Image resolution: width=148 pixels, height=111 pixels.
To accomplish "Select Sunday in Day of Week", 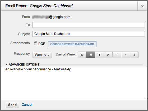I will pyautogui.click(x=82, y=55).
